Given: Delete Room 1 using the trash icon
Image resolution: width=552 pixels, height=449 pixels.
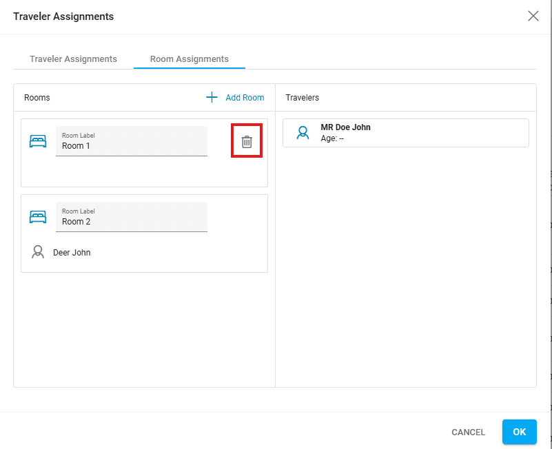Looking at the screenshot, I should click(247, 142).
